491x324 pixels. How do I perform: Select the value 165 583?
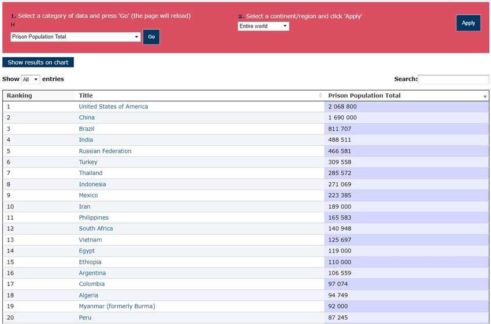340,217
